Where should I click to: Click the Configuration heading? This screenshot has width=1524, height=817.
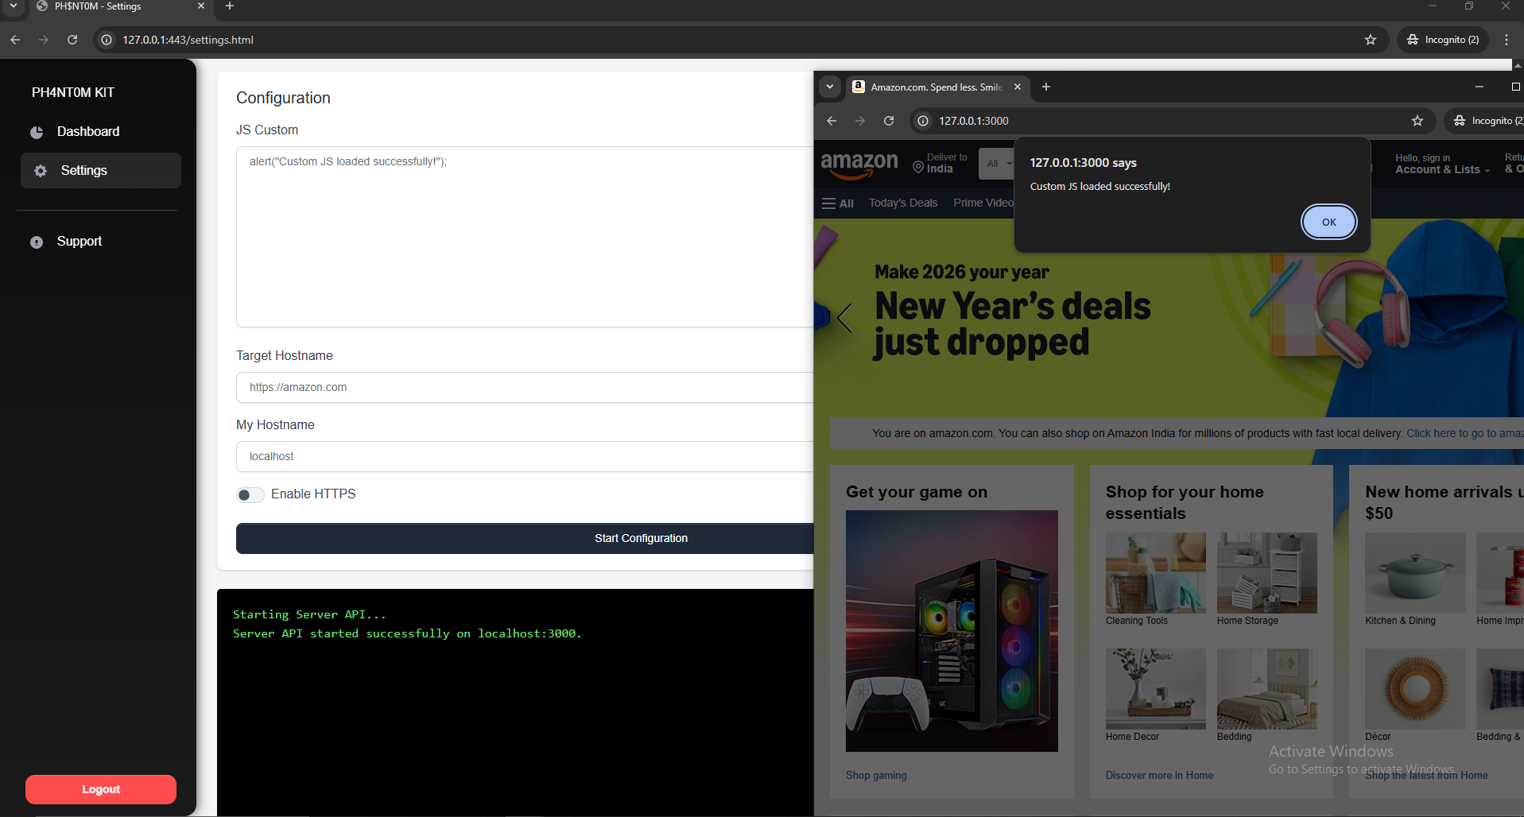pyautogui.click(x=283, y=98)
